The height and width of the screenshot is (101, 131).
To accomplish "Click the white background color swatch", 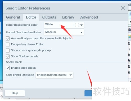I will point(77,25).
